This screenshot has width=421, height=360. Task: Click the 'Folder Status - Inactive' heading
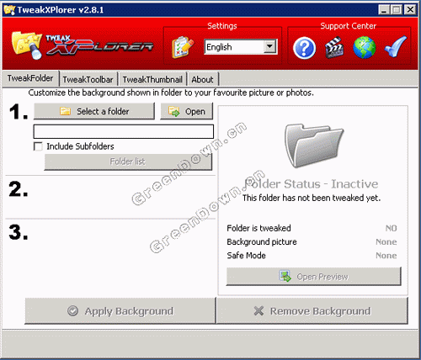(312, 184)
